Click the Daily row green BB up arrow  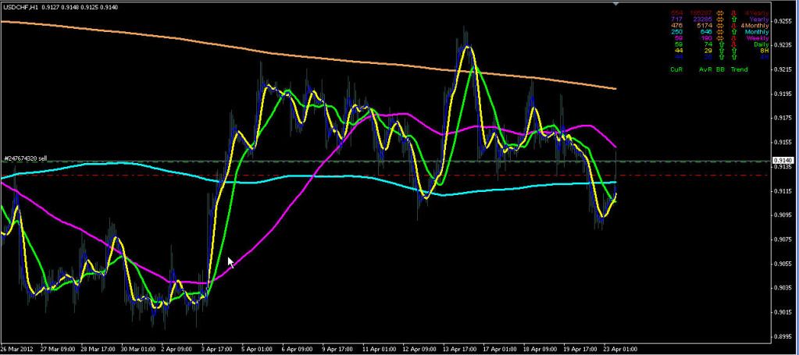(722, 44)
